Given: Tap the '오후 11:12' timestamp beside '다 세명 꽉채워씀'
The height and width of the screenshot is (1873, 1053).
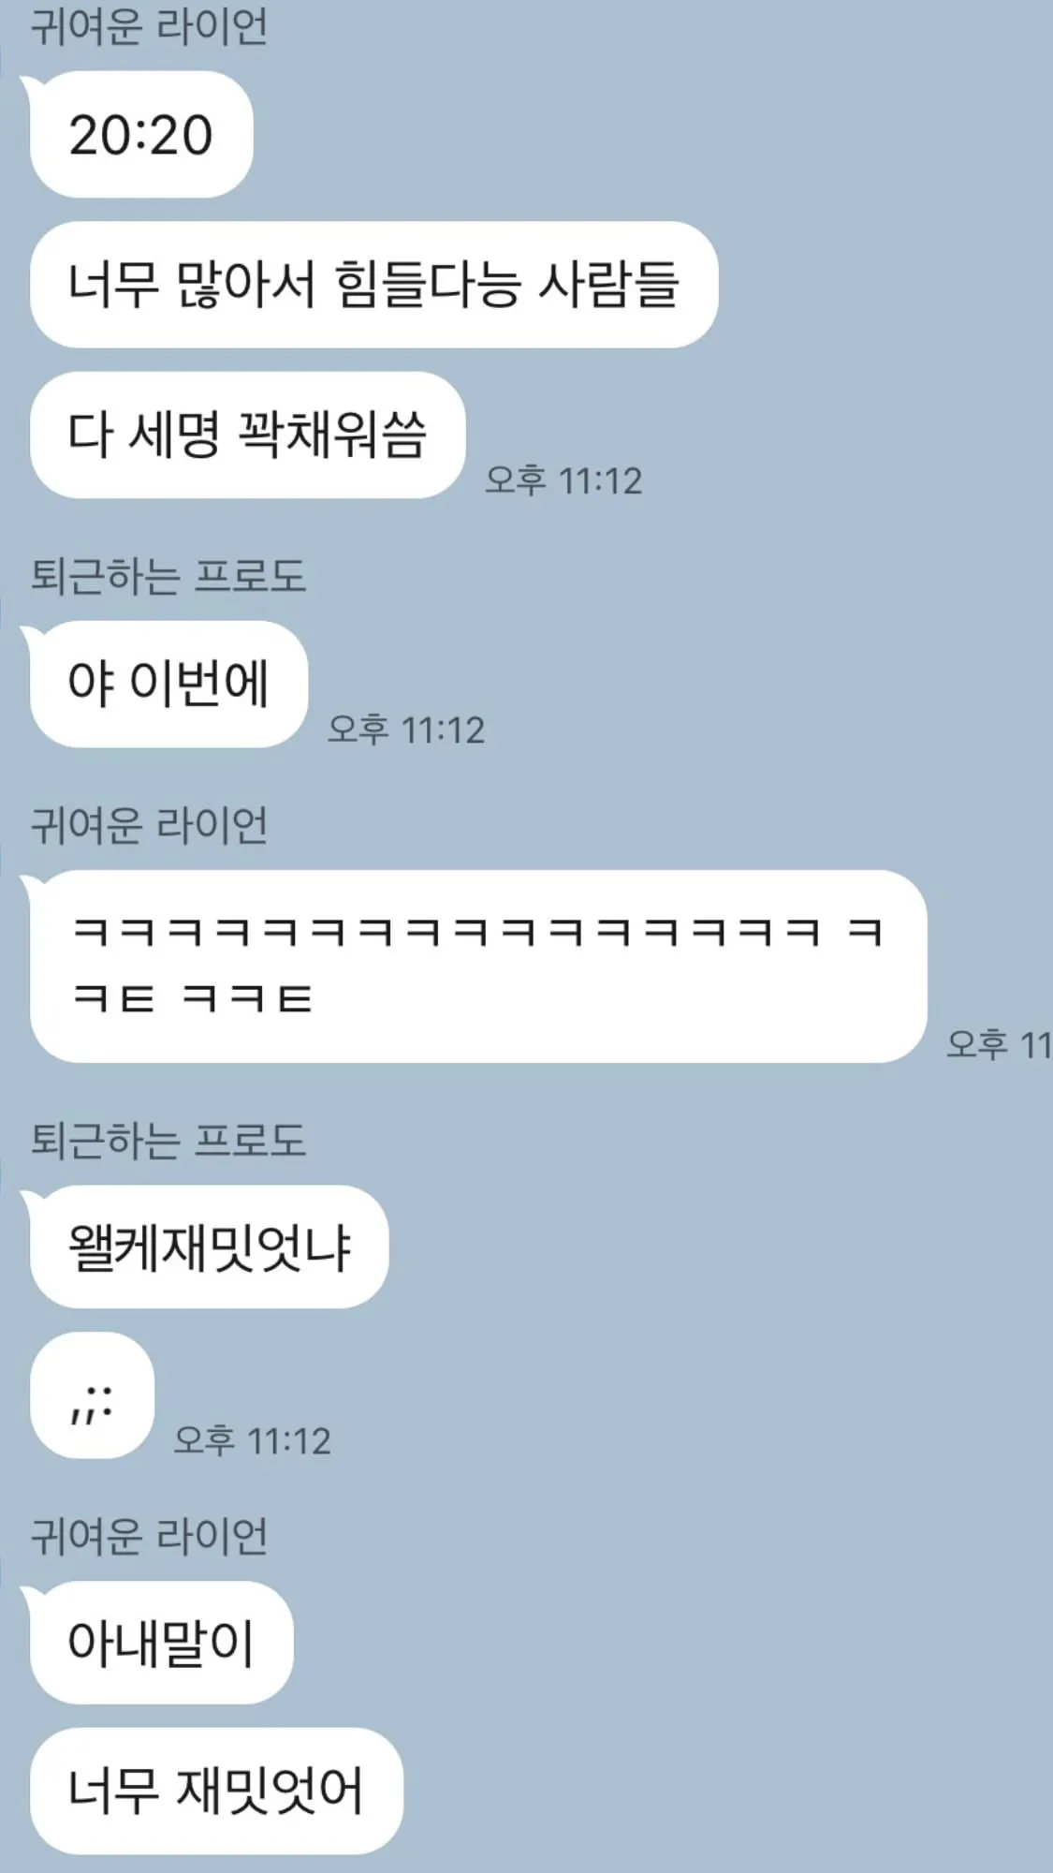Looking at the screenshot, I should [563, 480].
